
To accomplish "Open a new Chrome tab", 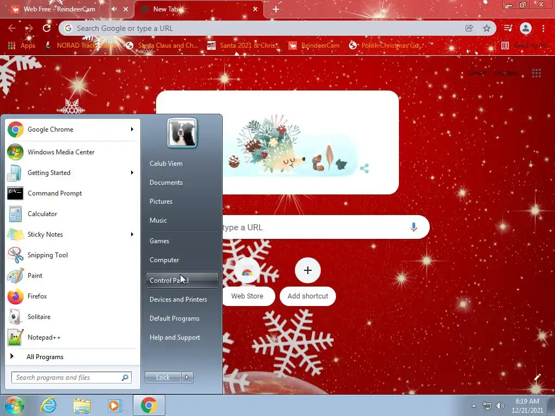I will [x=276, y=9].
